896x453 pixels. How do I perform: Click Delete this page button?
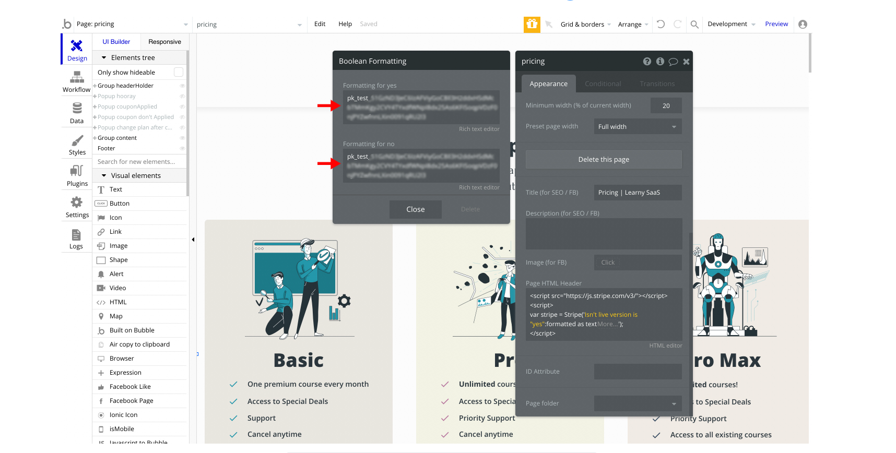coord(604,160)
